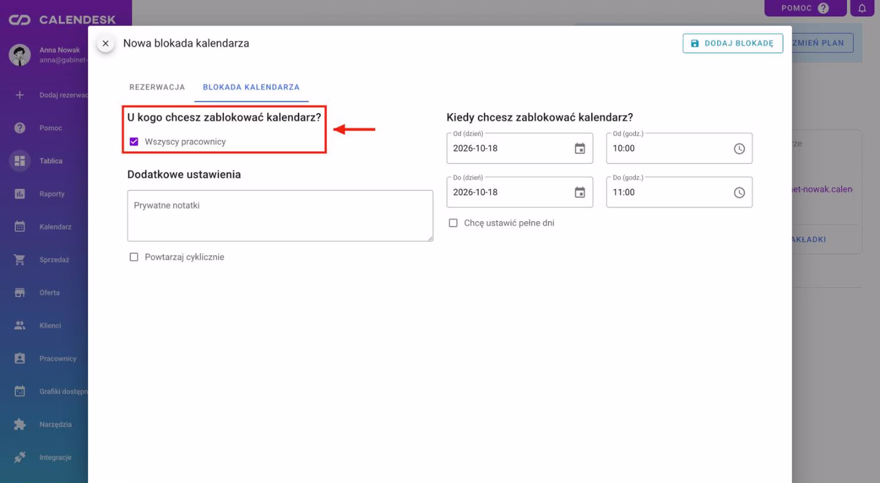Click the Calendesk logo
This screenshot has height=483, width=880.
pyautogui.click(x=63, y=20)
